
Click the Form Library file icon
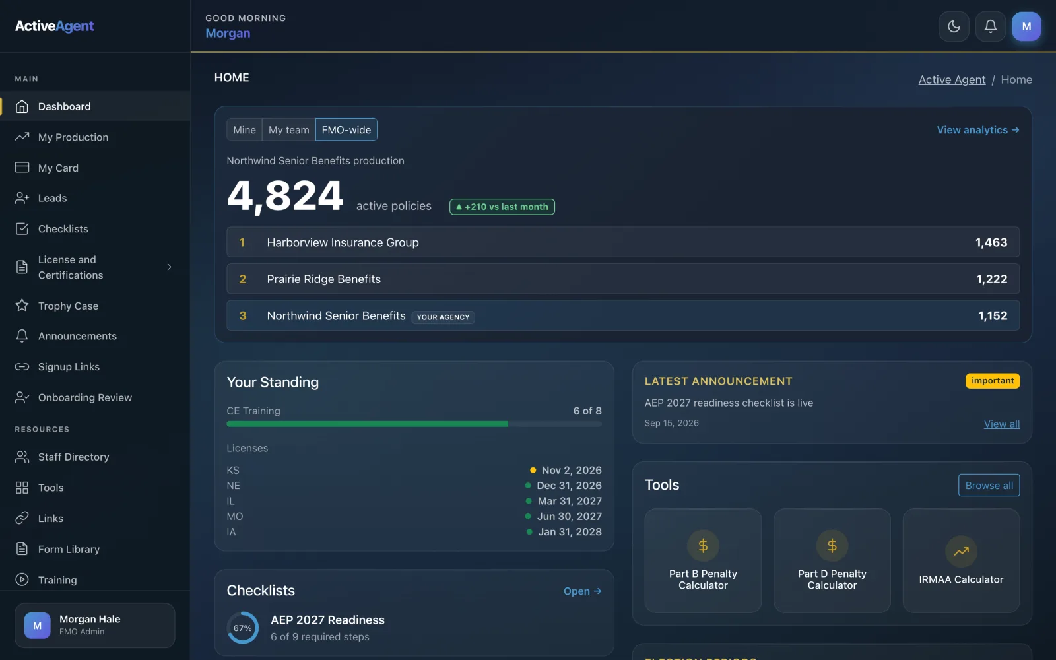coord(22,549)
